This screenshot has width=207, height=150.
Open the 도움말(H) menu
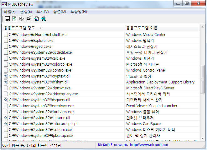[x=79, y=12]
